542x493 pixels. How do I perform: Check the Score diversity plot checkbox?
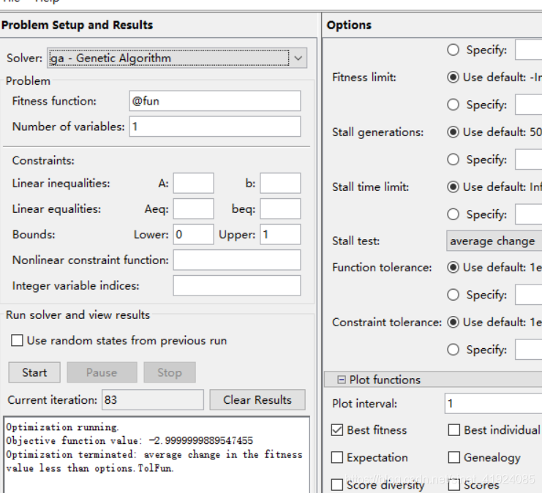(x=337, y=485)
